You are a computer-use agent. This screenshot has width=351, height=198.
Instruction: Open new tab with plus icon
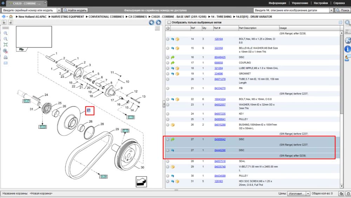coord(3,3)
